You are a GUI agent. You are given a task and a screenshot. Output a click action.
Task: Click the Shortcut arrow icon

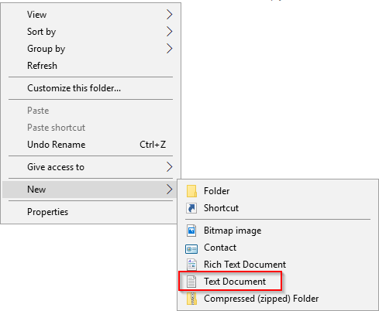(191, 208)
